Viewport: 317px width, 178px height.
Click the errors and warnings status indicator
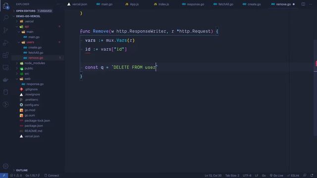point(16,176)
